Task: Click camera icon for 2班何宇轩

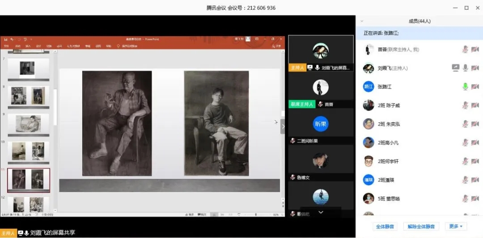Action: click(475, 161)
